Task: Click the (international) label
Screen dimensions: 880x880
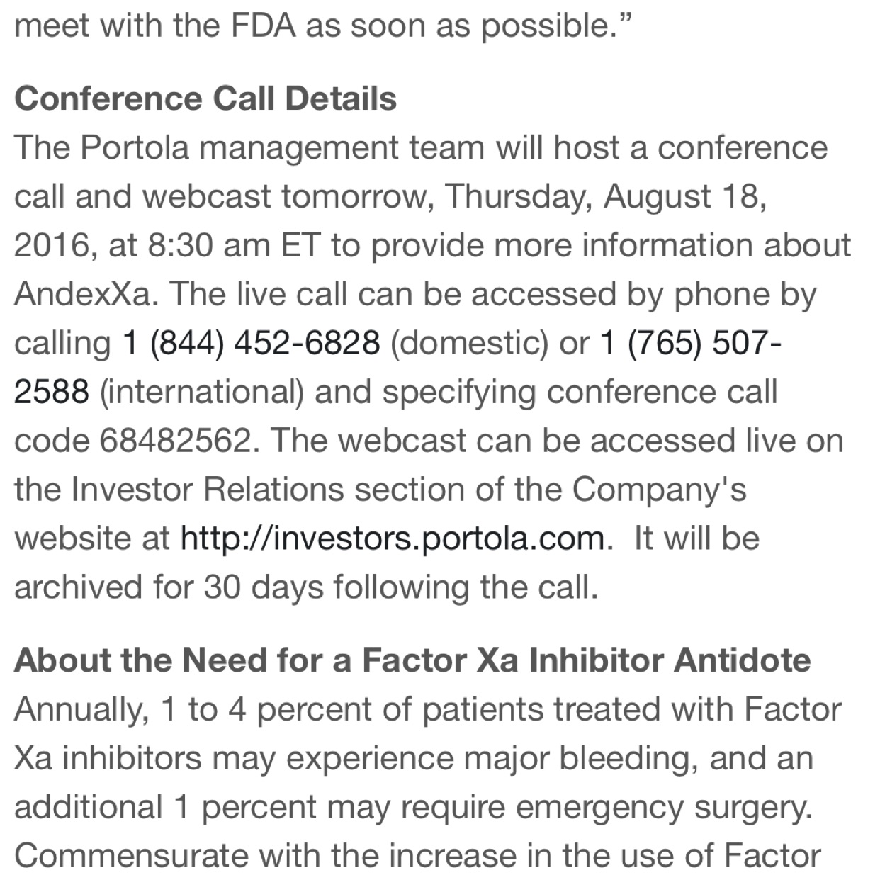Action: 201,393
